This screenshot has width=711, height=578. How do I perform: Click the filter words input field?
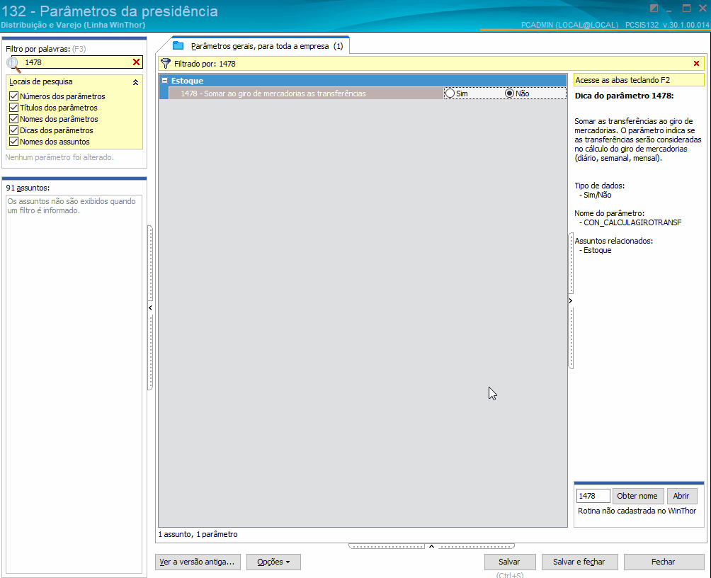point(77,62)
